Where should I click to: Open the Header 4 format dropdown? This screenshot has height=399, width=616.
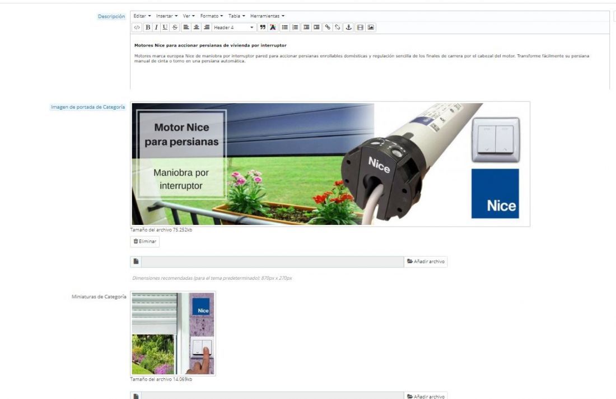(x=234, y=27)
